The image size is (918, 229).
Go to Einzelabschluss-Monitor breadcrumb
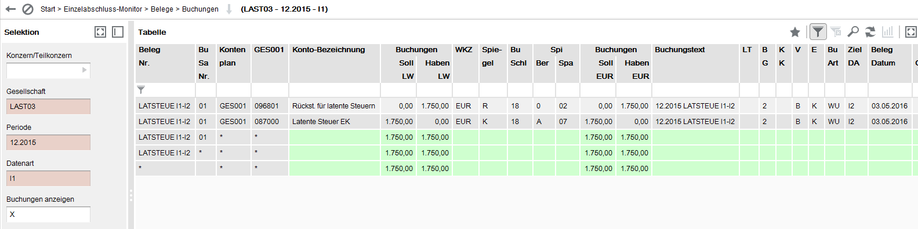[103, 9]
